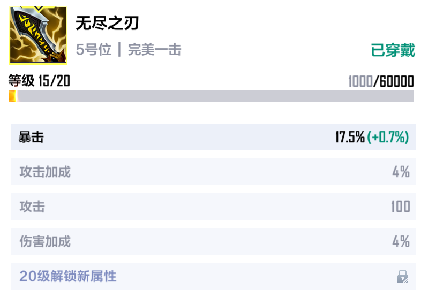The image size is (421, 297).
Task: Click the orange filled progress segment
Action: click(x=12, y=96)
